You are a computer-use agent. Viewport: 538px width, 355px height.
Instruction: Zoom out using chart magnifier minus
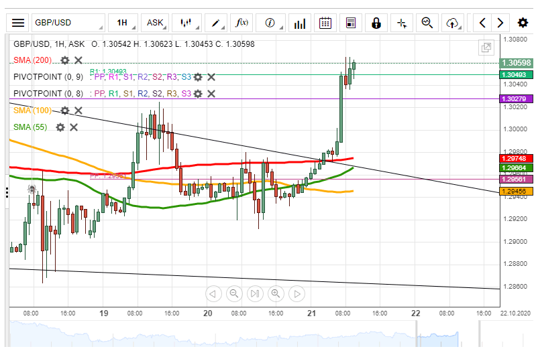(233, 293)
